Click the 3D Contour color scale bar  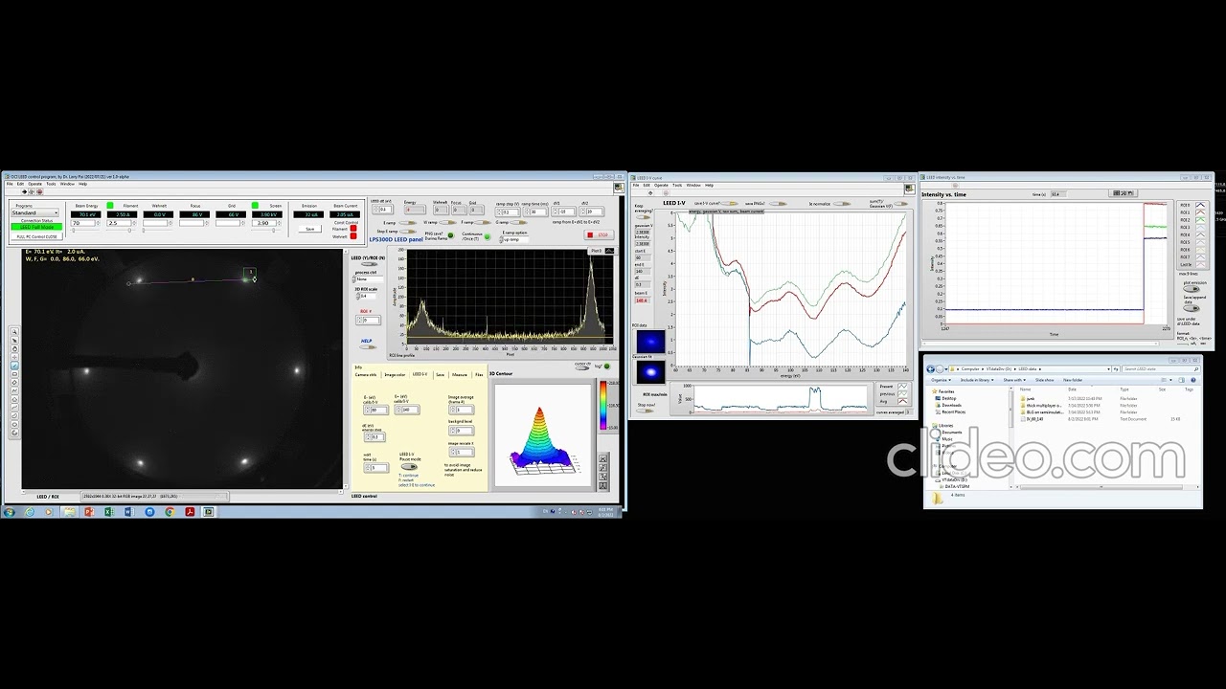[602, 406]
